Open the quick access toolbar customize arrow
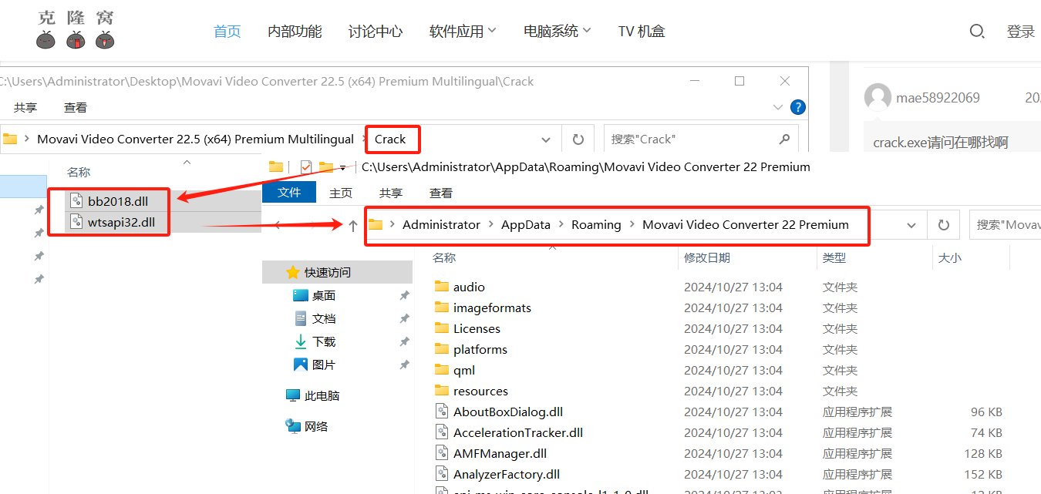 coord(342,167)
